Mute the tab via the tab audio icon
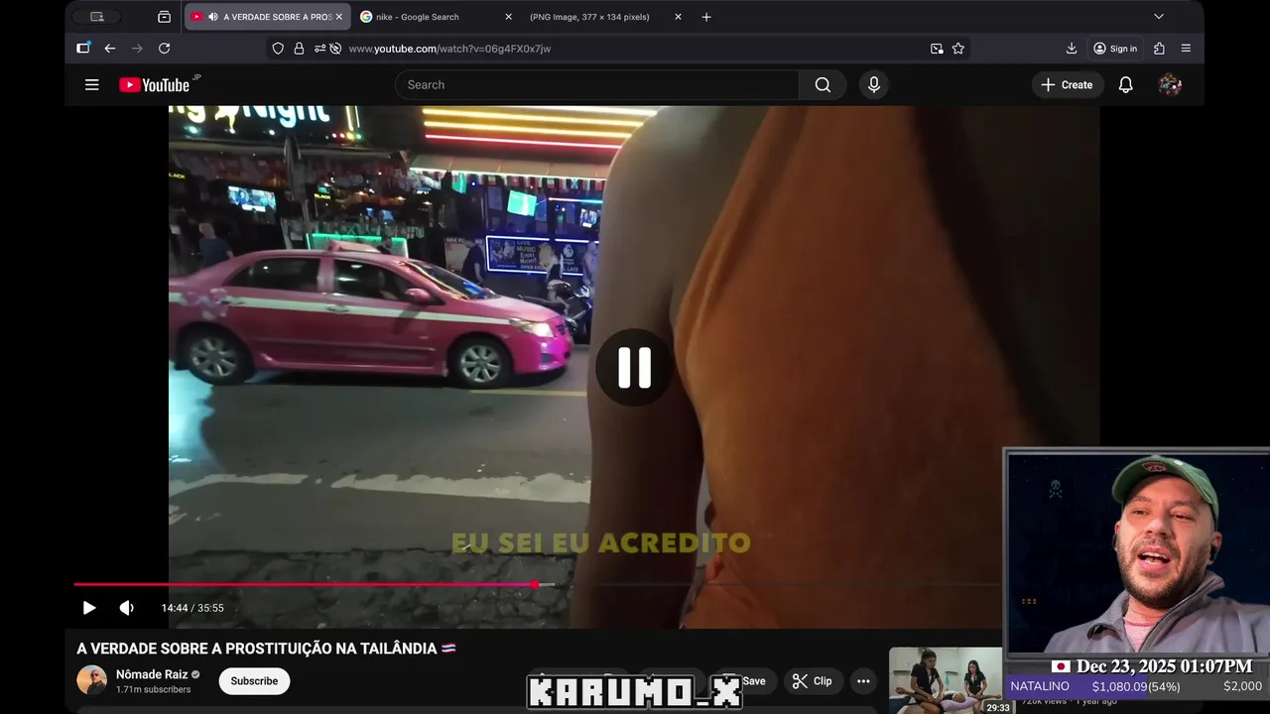The height and width of the screenshot is (714, 1270). click(x=212, y=17)
